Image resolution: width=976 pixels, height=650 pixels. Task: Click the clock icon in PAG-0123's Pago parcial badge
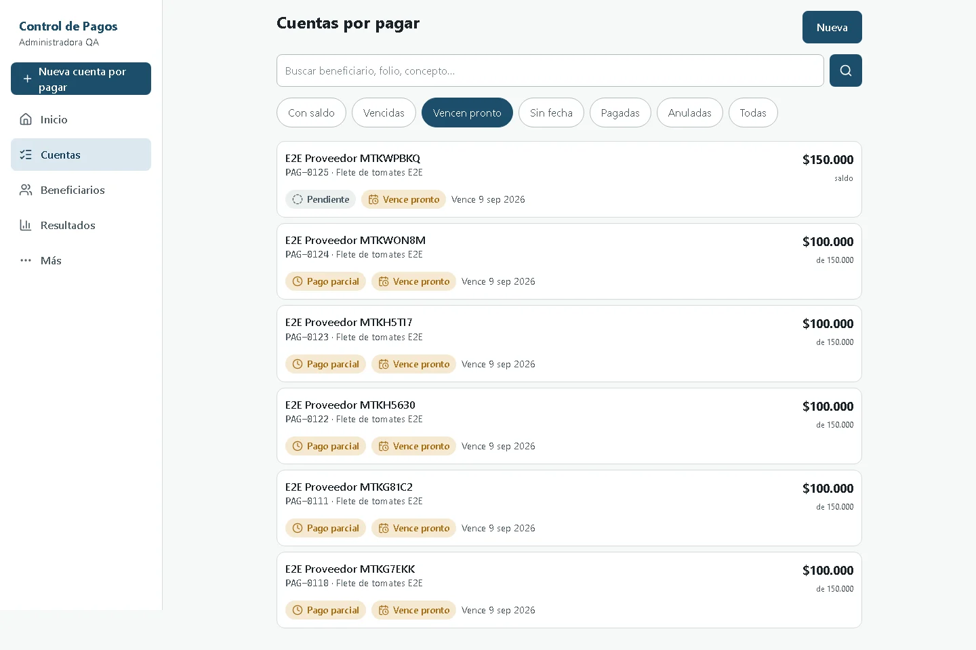pyautogui.click(x=298, y=364)
